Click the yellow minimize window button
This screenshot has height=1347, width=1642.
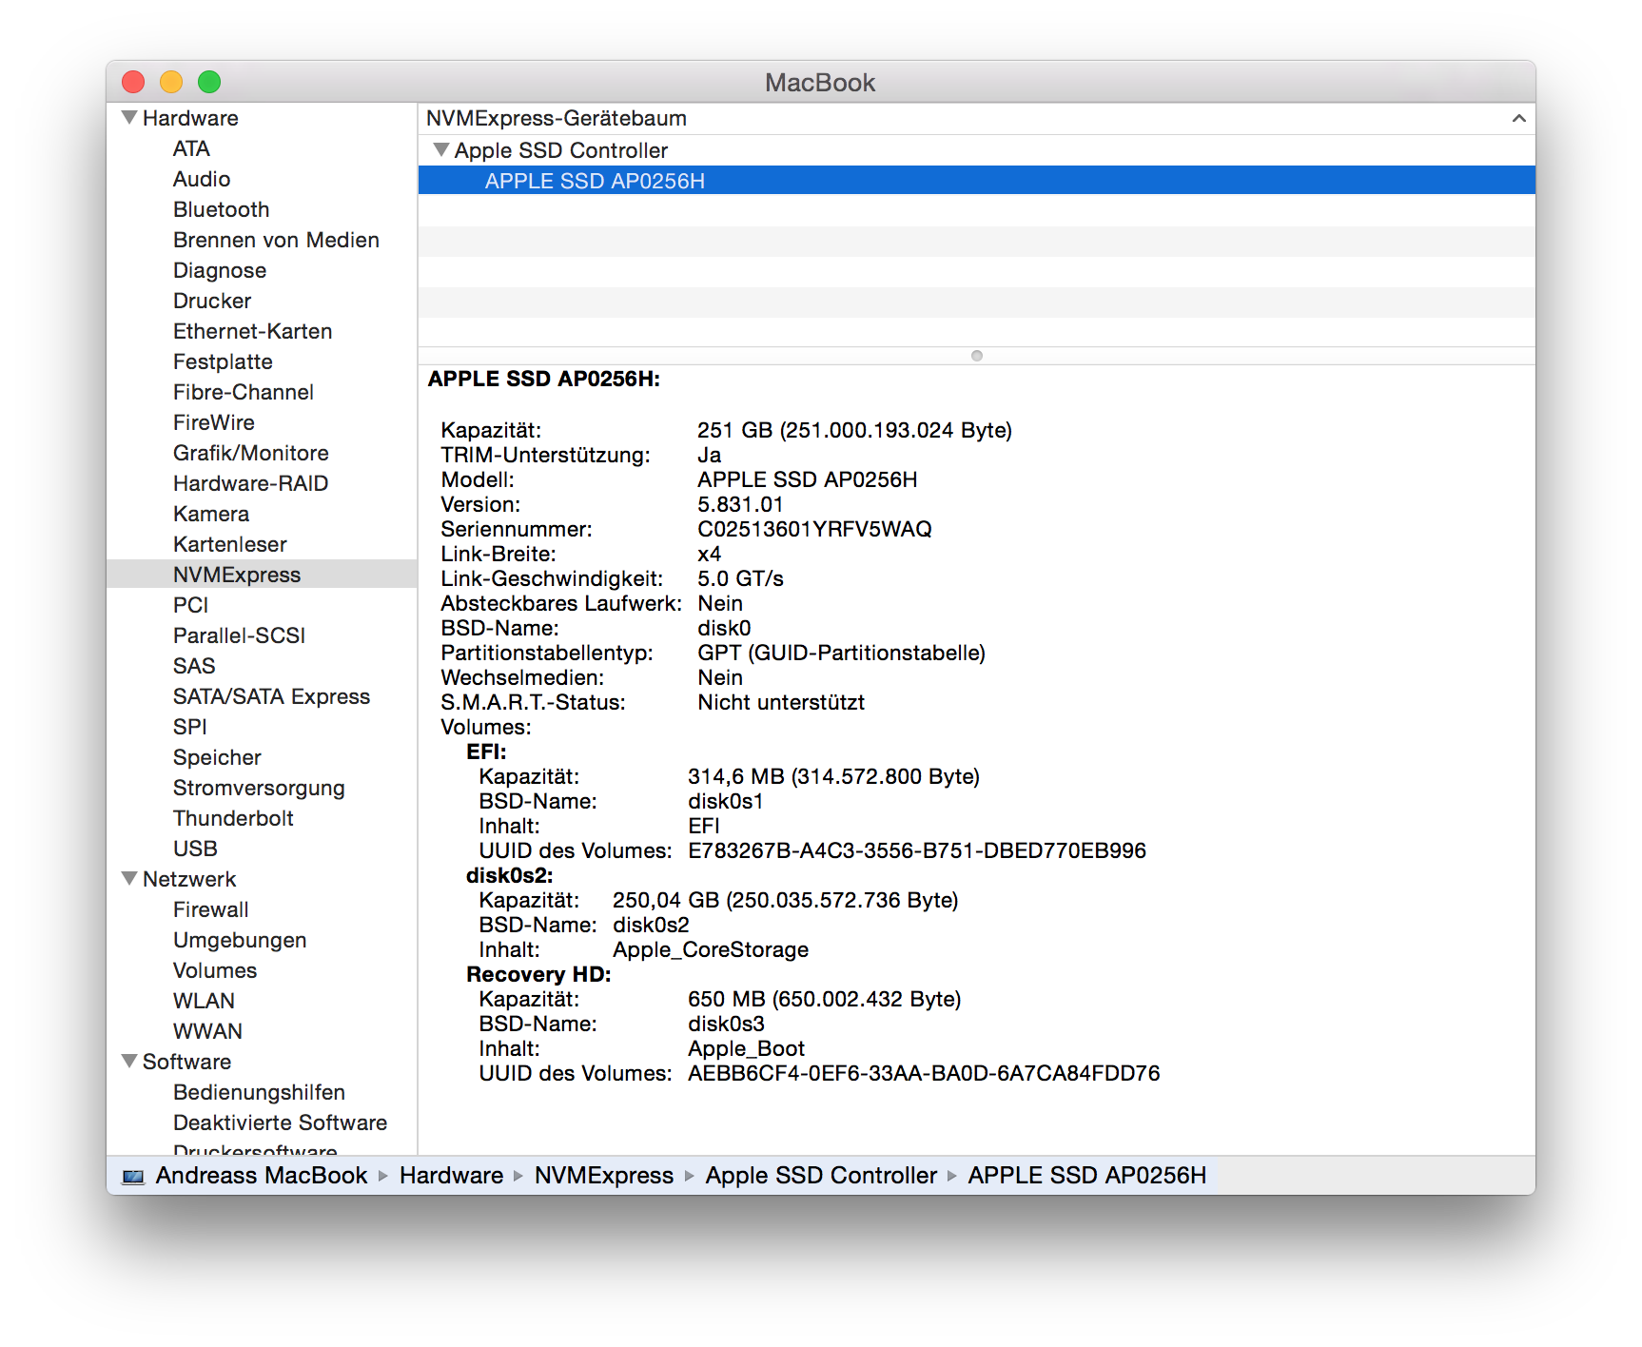pos(171,82)
